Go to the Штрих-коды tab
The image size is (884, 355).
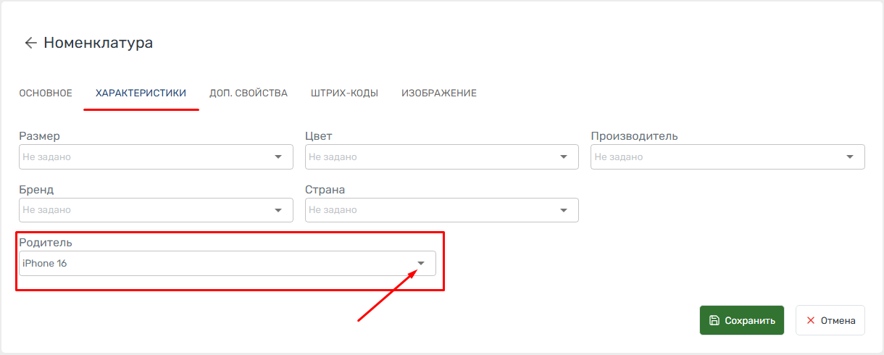click(344, 93)
